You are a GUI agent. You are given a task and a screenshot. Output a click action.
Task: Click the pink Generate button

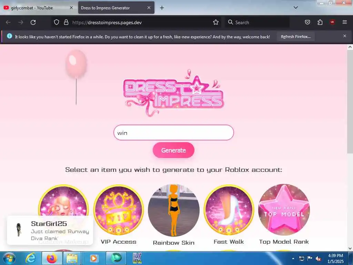pyautogui.click(x=173, y=150)
